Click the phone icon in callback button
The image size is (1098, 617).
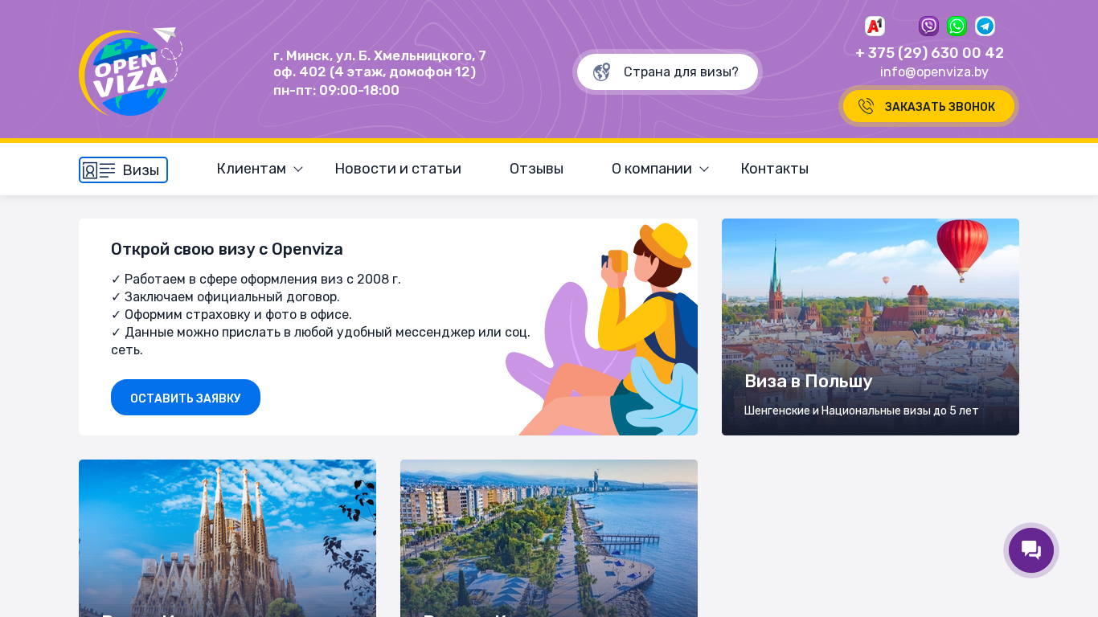[x=866, y=107]
